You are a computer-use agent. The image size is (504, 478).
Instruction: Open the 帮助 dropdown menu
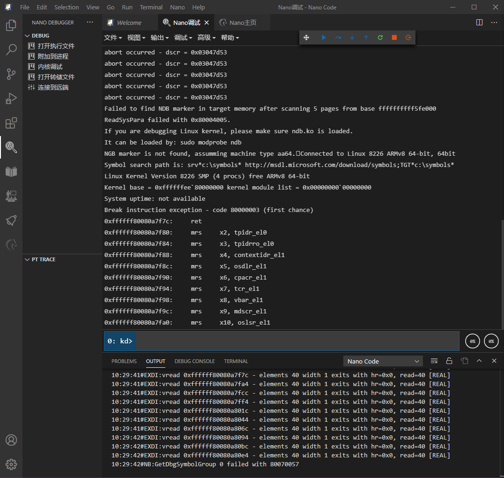tap(230, 38)
